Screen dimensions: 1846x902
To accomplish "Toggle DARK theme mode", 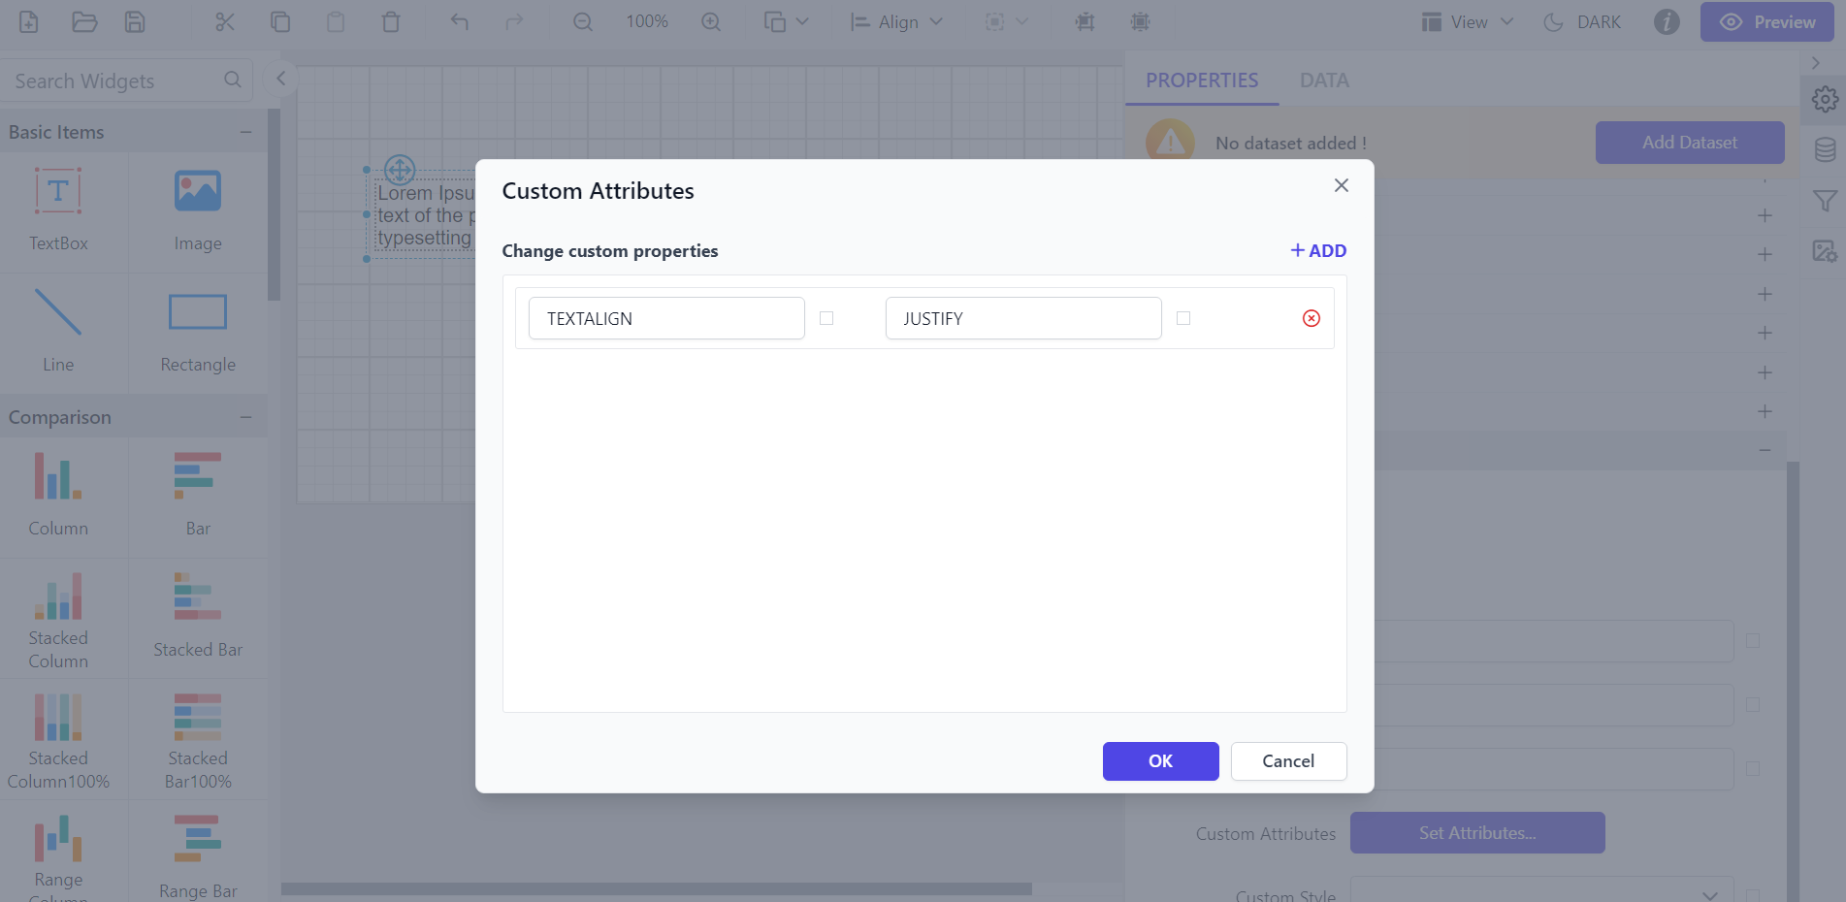I will pos(1582,21).
